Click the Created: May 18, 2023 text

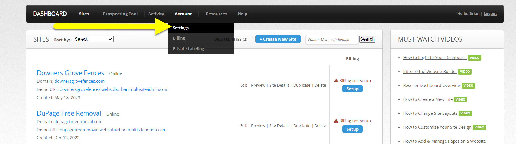point(58,98)
